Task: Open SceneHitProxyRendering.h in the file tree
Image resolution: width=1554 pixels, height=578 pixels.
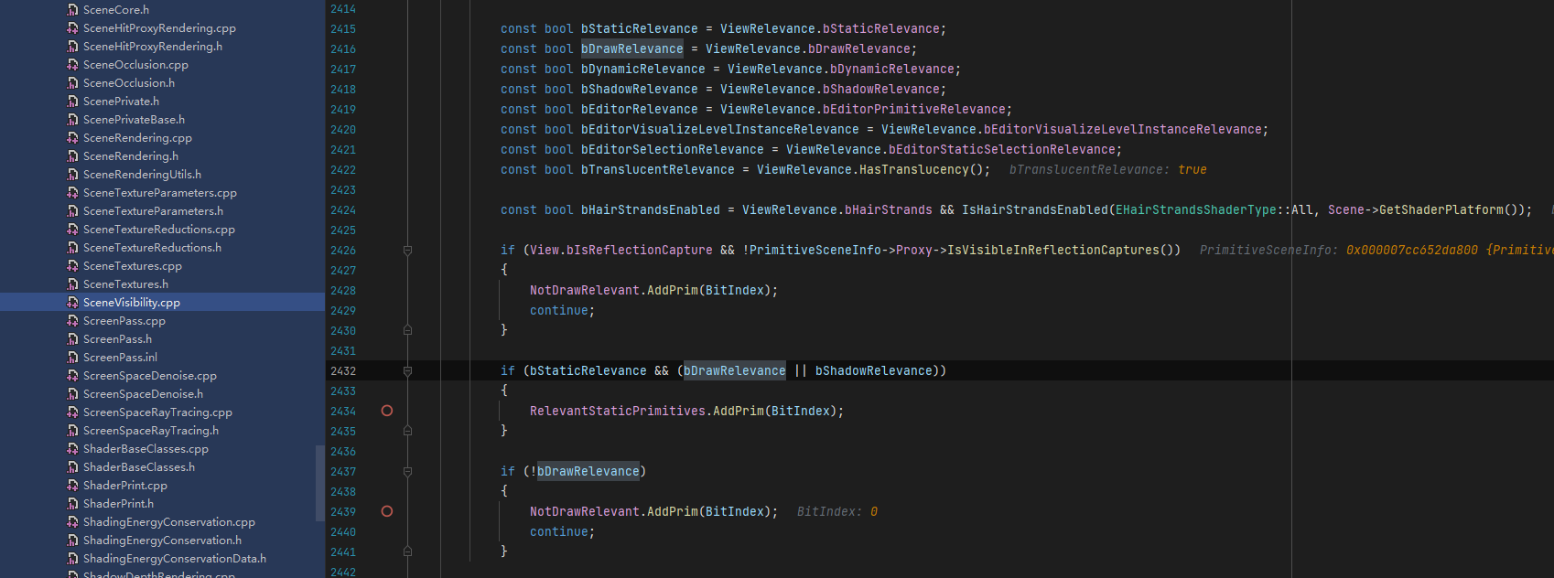Action: 153,47
